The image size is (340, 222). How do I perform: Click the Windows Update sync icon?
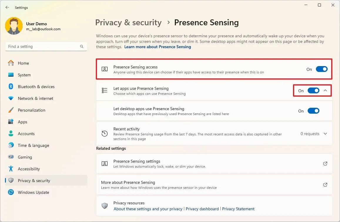click(11, 192)
